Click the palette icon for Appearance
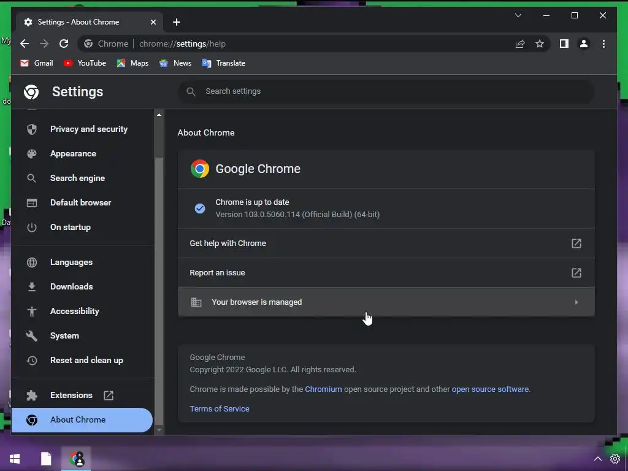The width and height of the screenshot is (628, 471). point(32,154)
